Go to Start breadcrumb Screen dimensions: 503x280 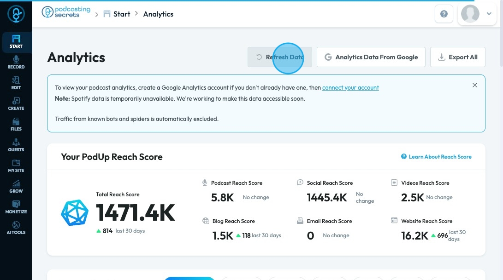(117, 14)
